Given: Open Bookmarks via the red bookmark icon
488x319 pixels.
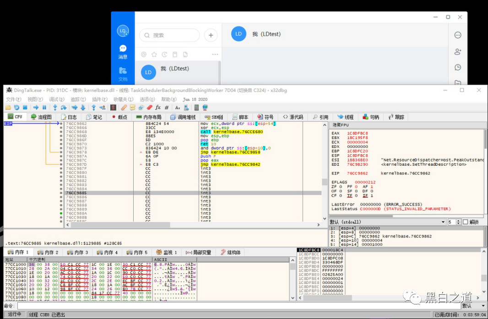Looking at the screenshot, I should point(149,108).
